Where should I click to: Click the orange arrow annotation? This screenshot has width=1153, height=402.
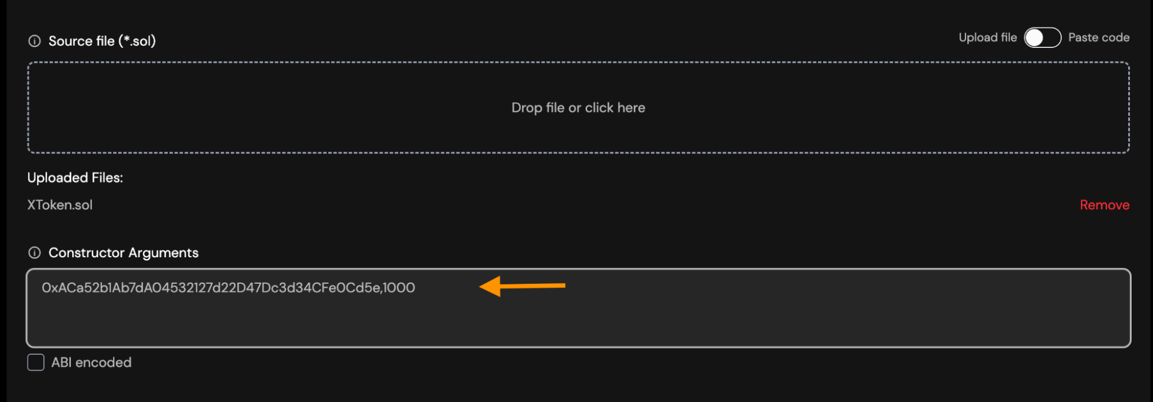pos(522,285)
